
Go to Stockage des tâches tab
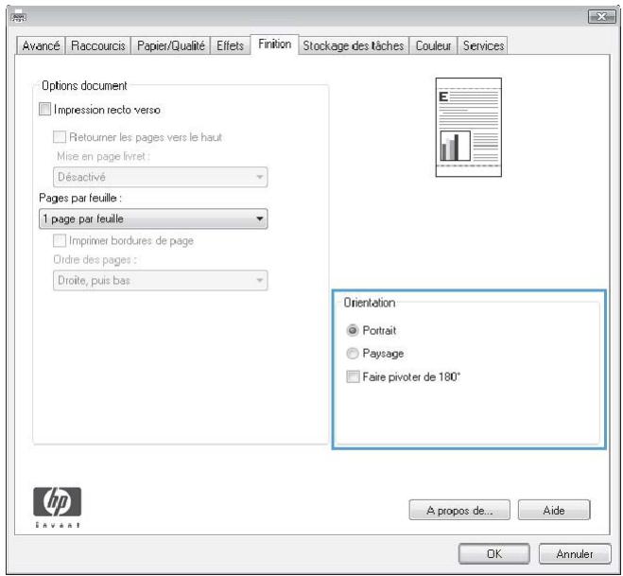pos(354,45)
